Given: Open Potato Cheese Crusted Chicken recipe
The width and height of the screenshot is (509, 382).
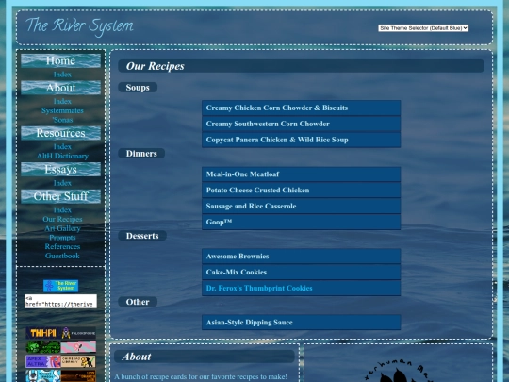Looking at the screenshot, I should (x=302, y=190).
